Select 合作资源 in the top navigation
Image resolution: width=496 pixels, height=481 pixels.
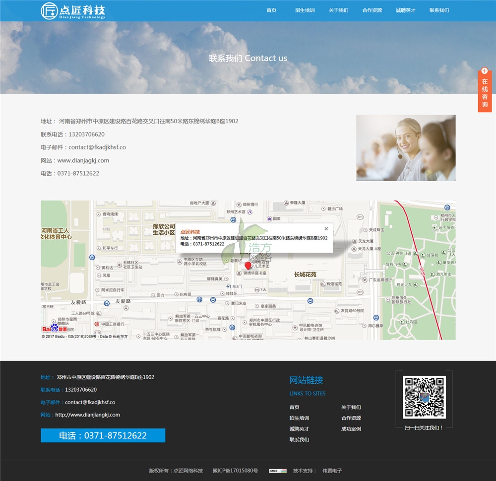pos(372,10)
